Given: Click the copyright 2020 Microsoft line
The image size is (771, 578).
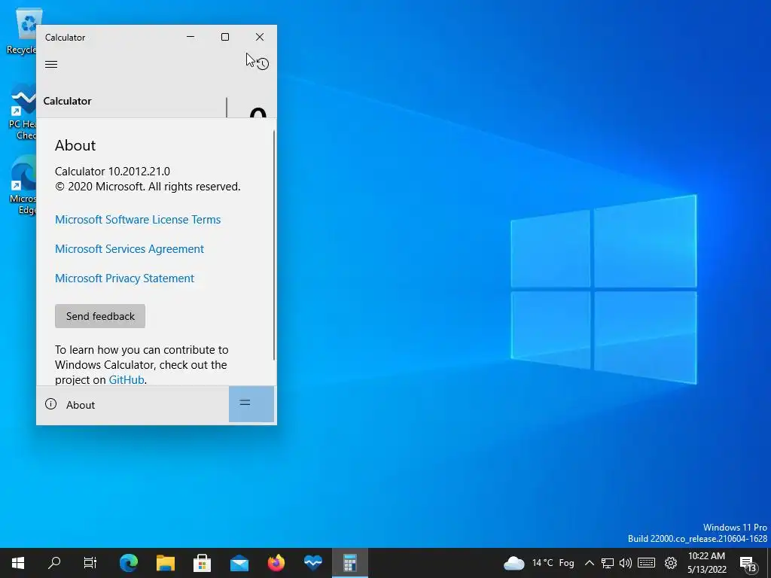Looking at the screenshot, I should [148, 187].
